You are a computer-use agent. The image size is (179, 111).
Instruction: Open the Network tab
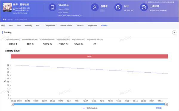coord(80,26)
